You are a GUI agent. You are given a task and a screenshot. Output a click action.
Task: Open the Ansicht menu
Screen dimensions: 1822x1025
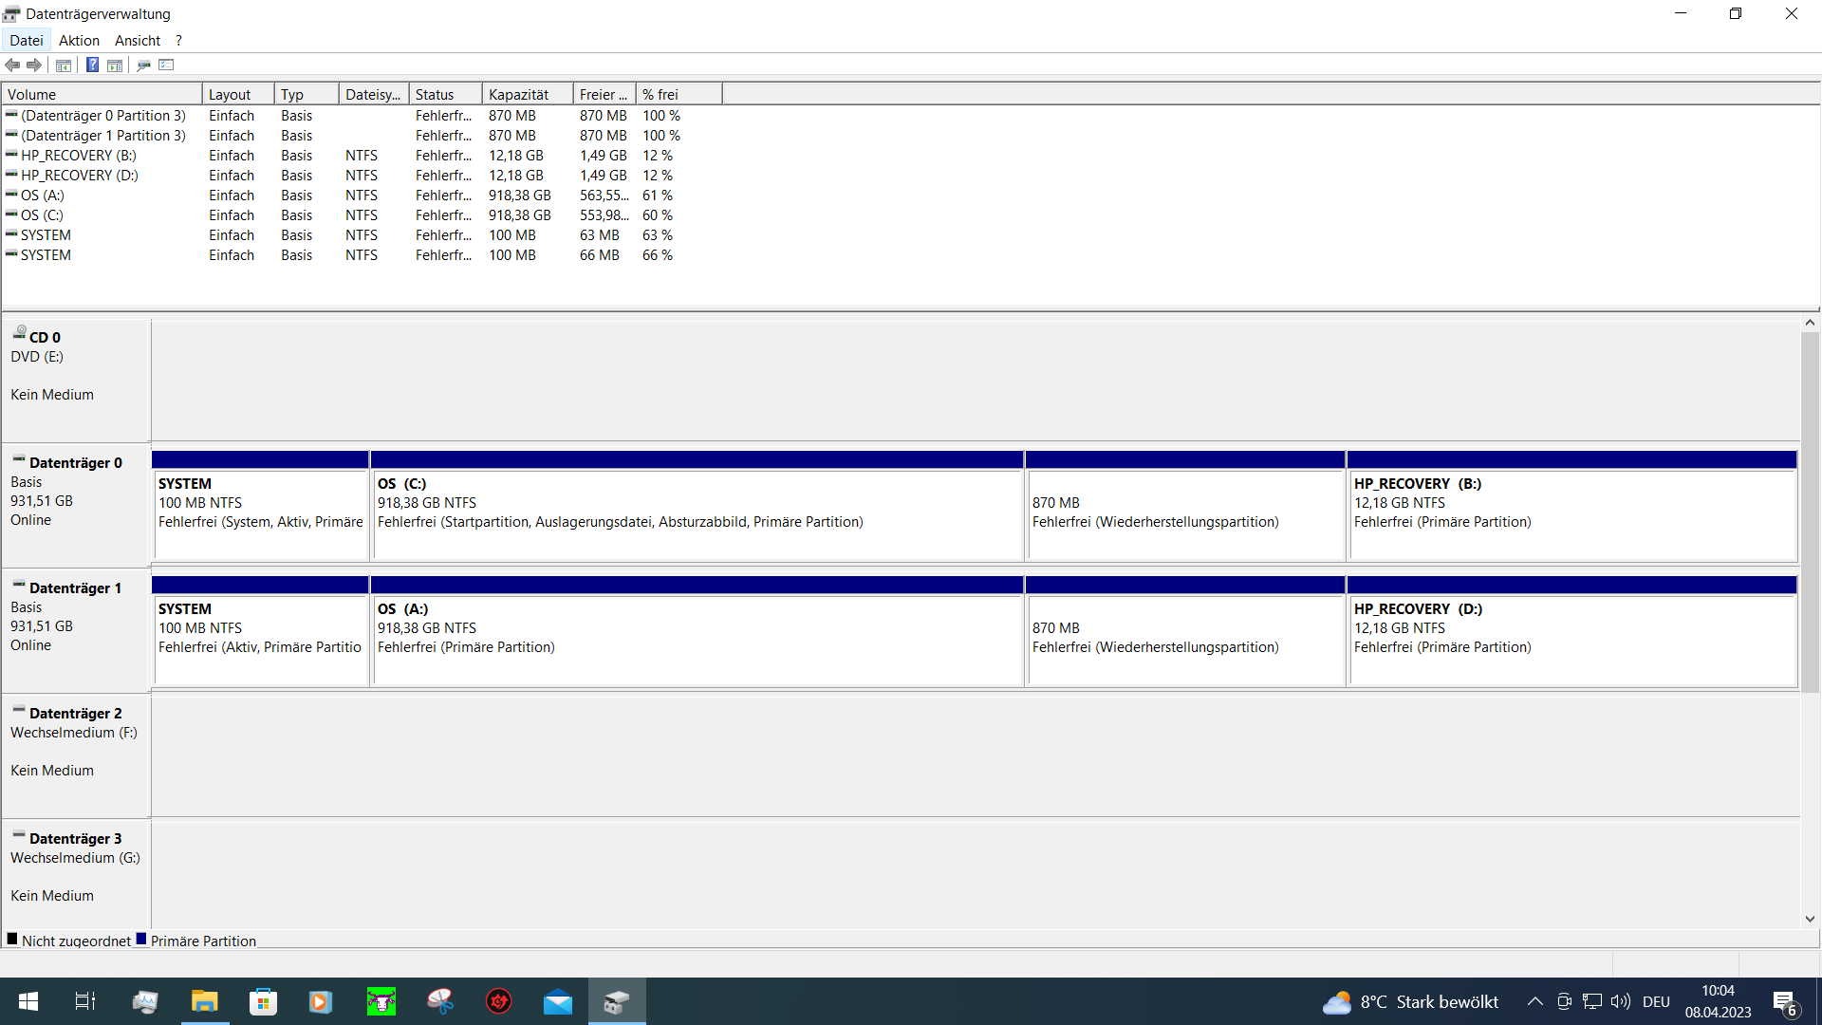point(138,40)
